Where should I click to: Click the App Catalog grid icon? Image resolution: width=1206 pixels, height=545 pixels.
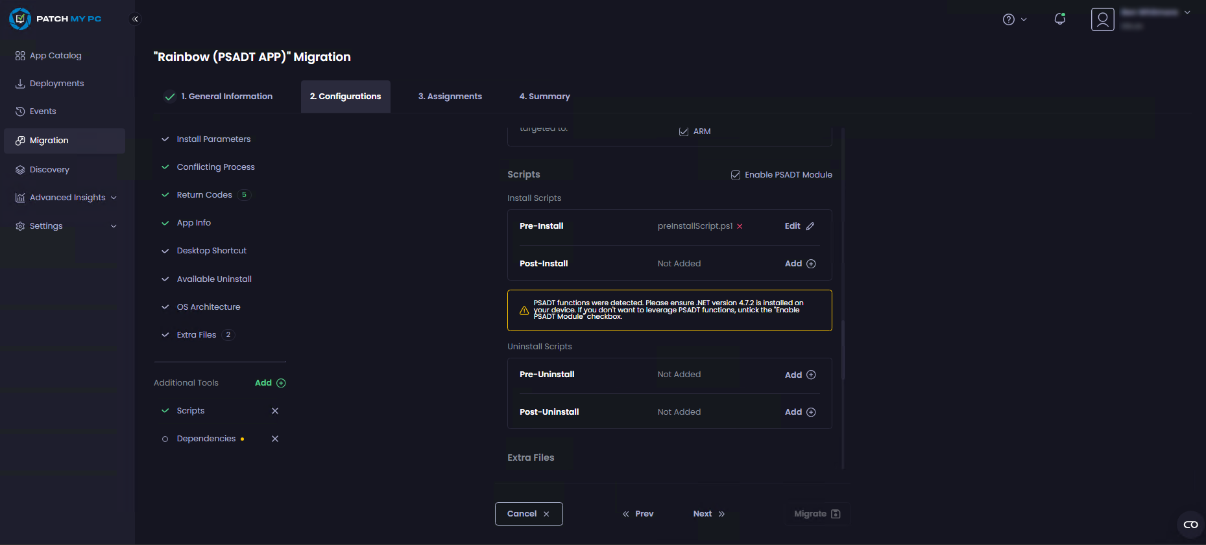(x=20, y=56)
